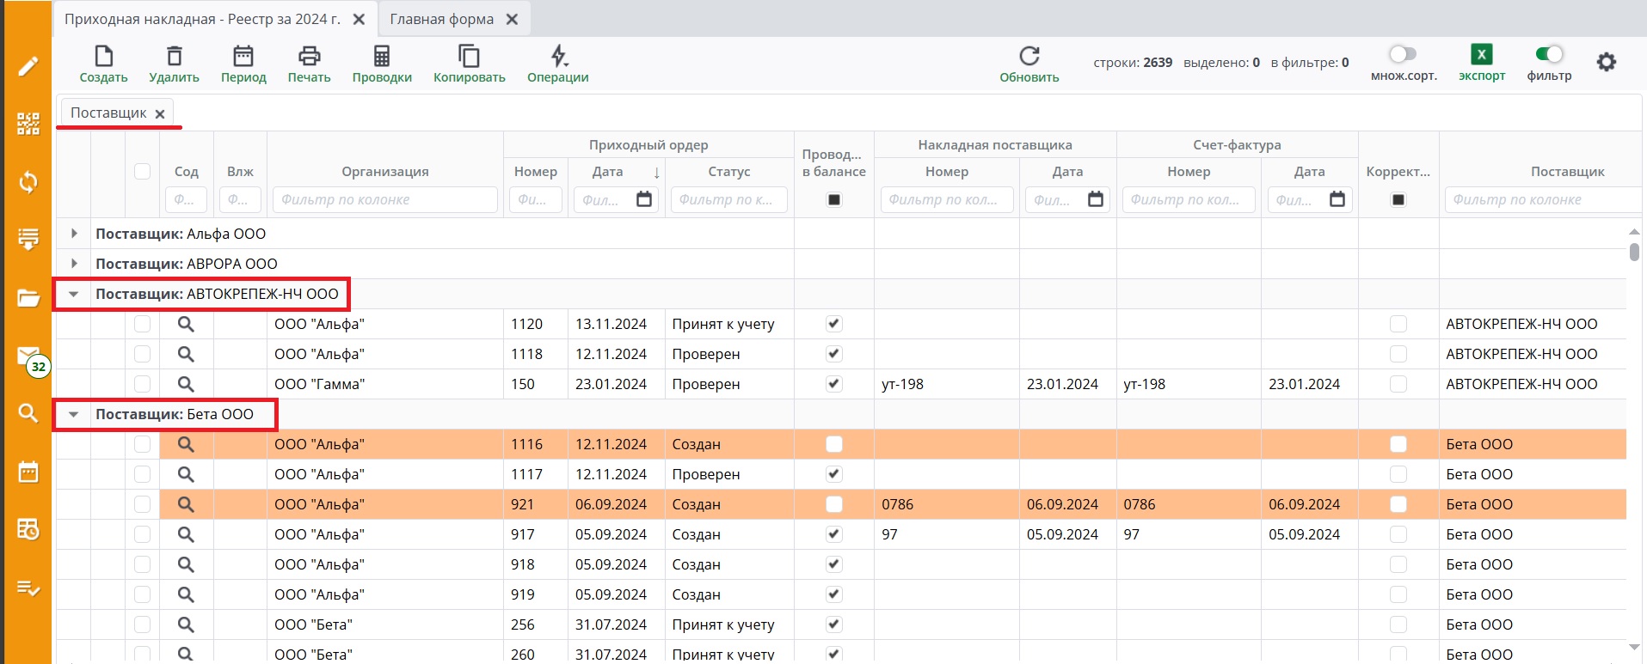This screenshot has width=1647, height=664.
Task: Open magnifier view for order 1116
Action: pos(186,444)
